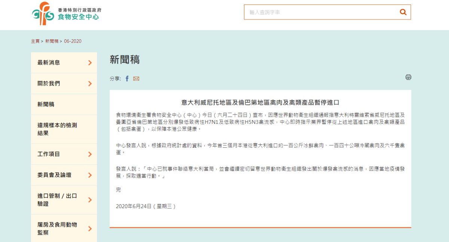Click the Centre for Food Safety logo
This screenshot has height=242, width=449.
(x=66, y=13)
